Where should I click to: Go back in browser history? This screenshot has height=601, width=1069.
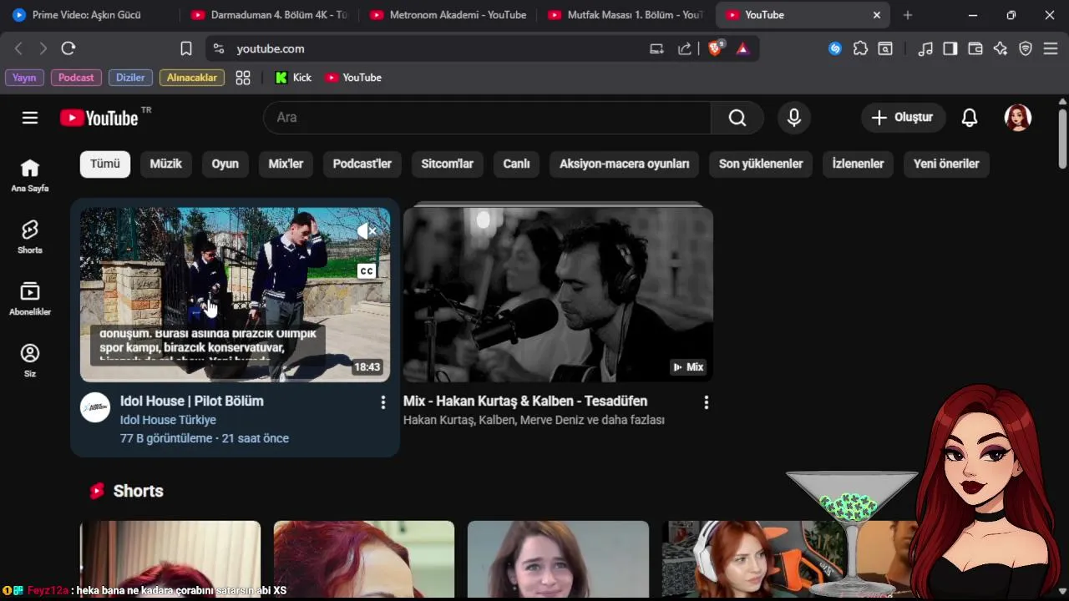point(18,48)
